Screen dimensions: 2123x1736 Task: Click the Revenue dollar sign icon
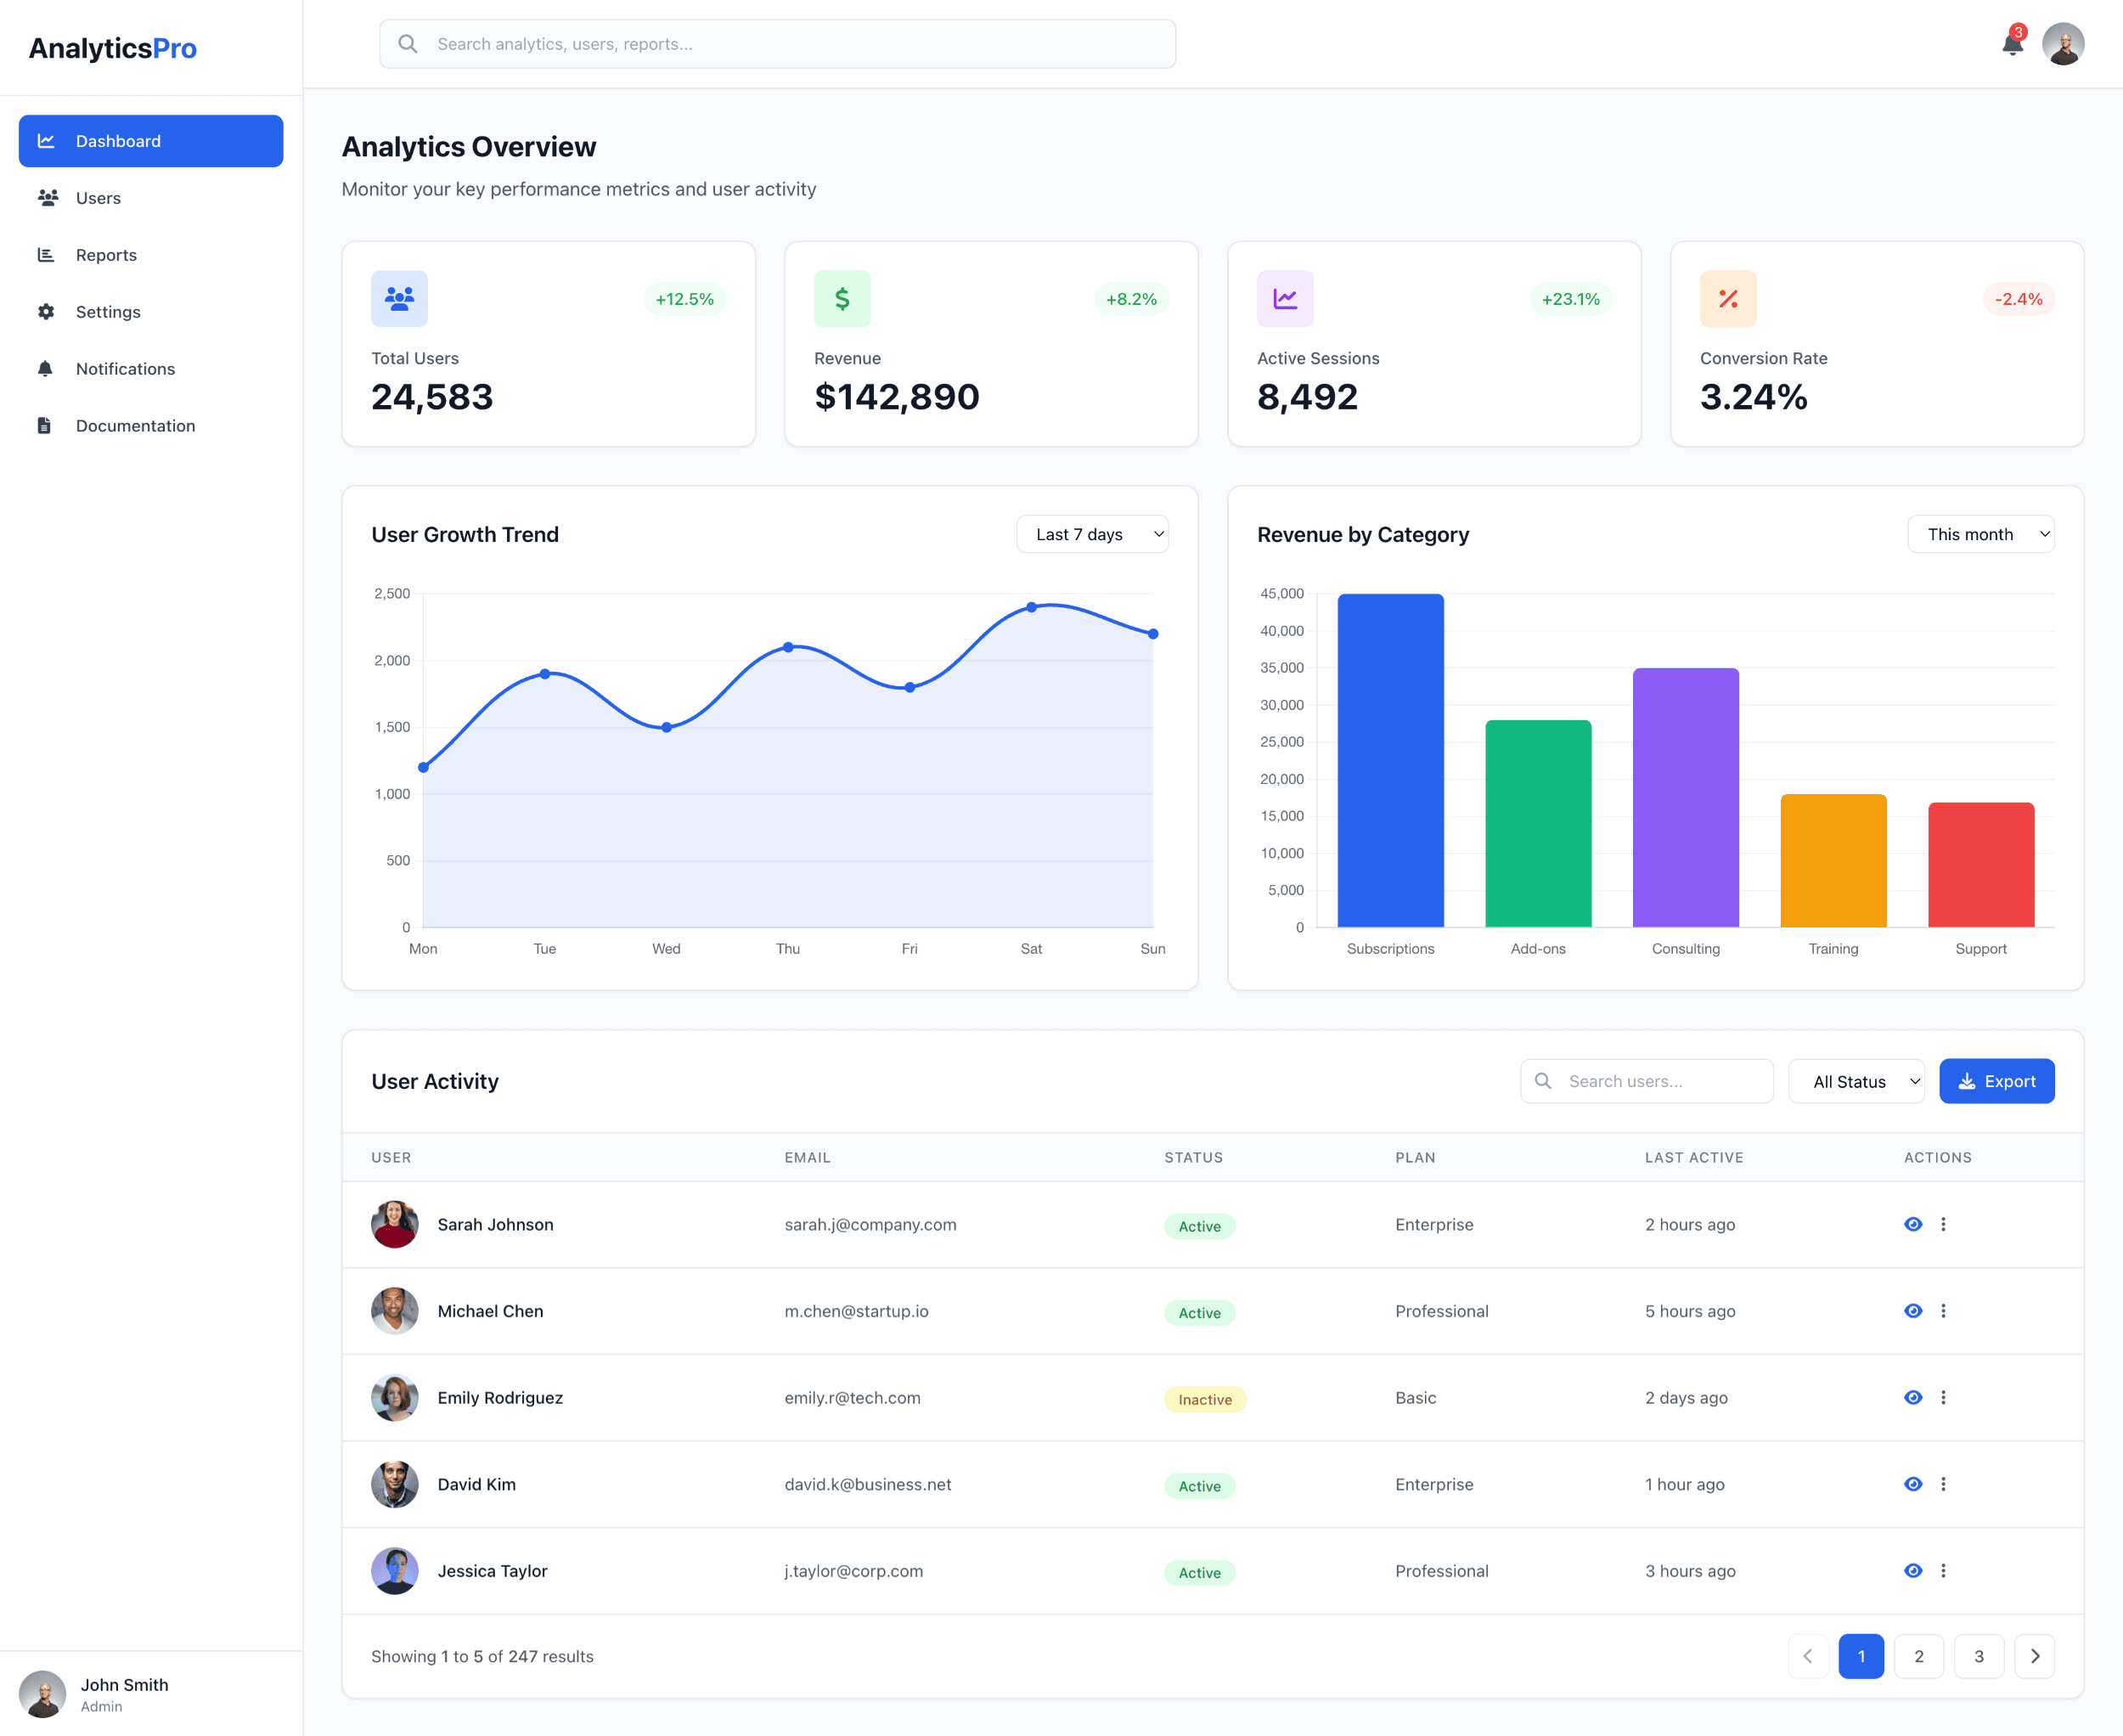842,298
